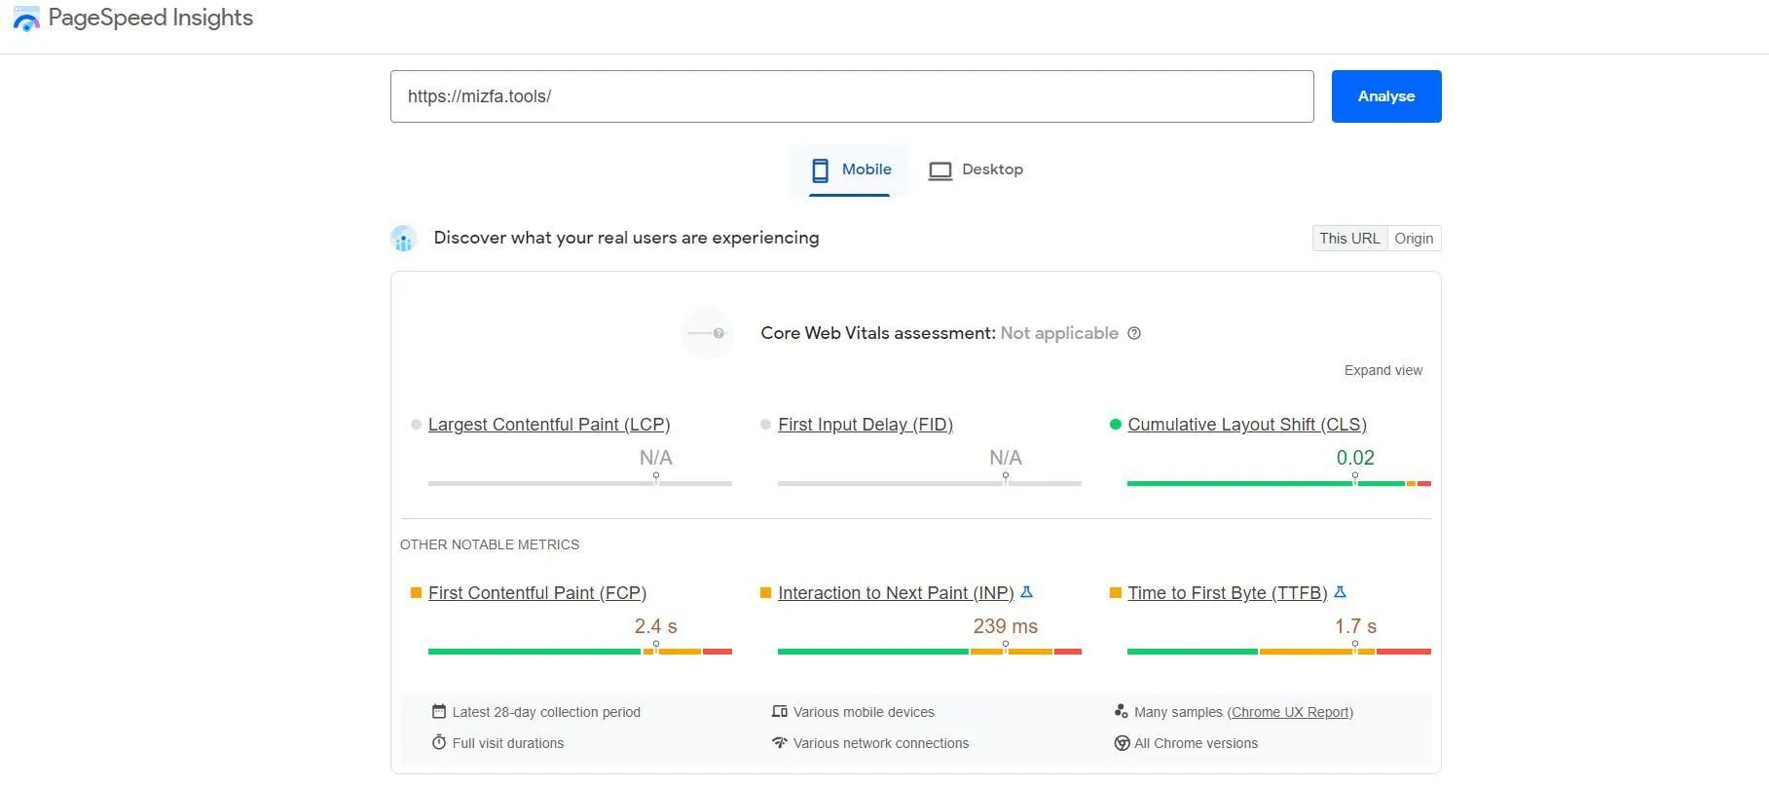Image resolution: width=1769 pixels, height=787 pixels.
Task: Click the Core Web Vitals assessment gauge icon
Action: point(707,333)
